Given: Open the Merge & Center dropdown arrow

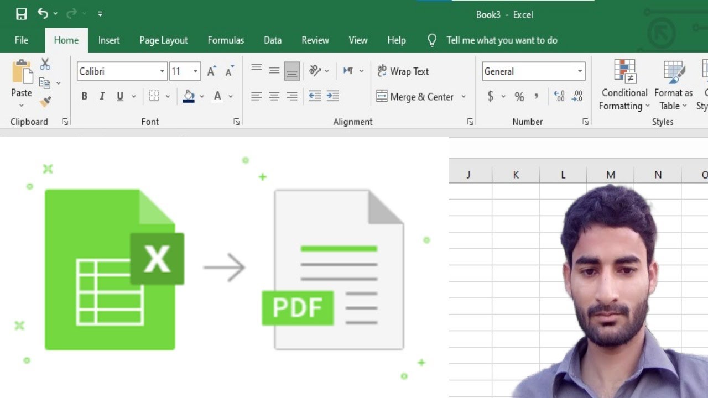Looking at the screenshot, I should coord(464,97).
